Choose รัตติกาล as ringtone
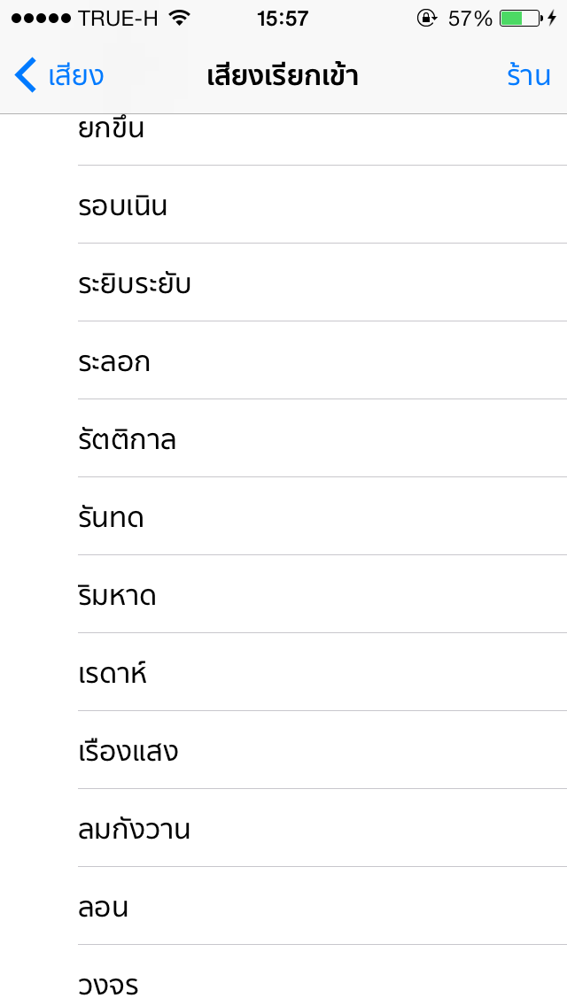The width and height of the screenshot is (567, 1006). click(322, 438)
